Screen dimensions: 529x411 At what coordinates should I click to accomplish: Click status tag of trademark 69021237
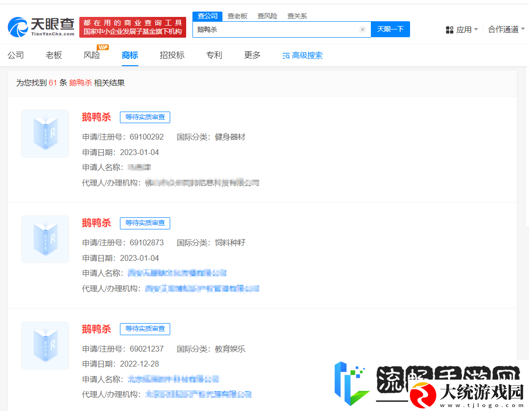[x=145, y=329]
